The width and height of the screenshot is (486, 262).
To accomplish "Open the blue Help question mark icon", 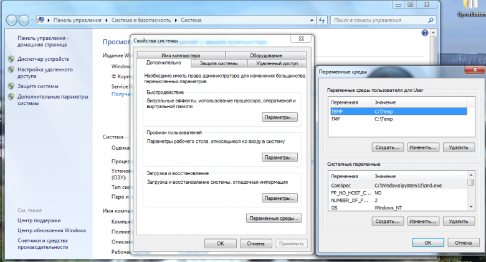I will pyautogui.click(x=425, y=33).
